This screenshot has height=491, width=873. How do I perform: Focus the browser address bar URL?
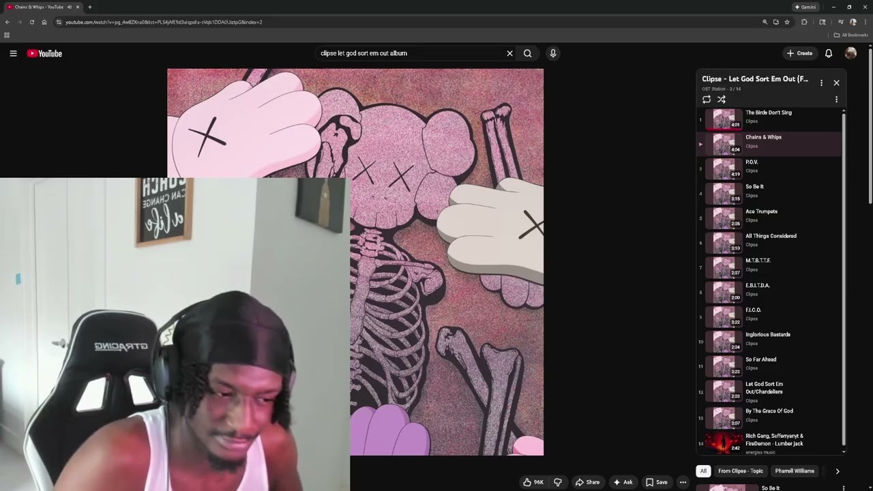click(164, 22)
